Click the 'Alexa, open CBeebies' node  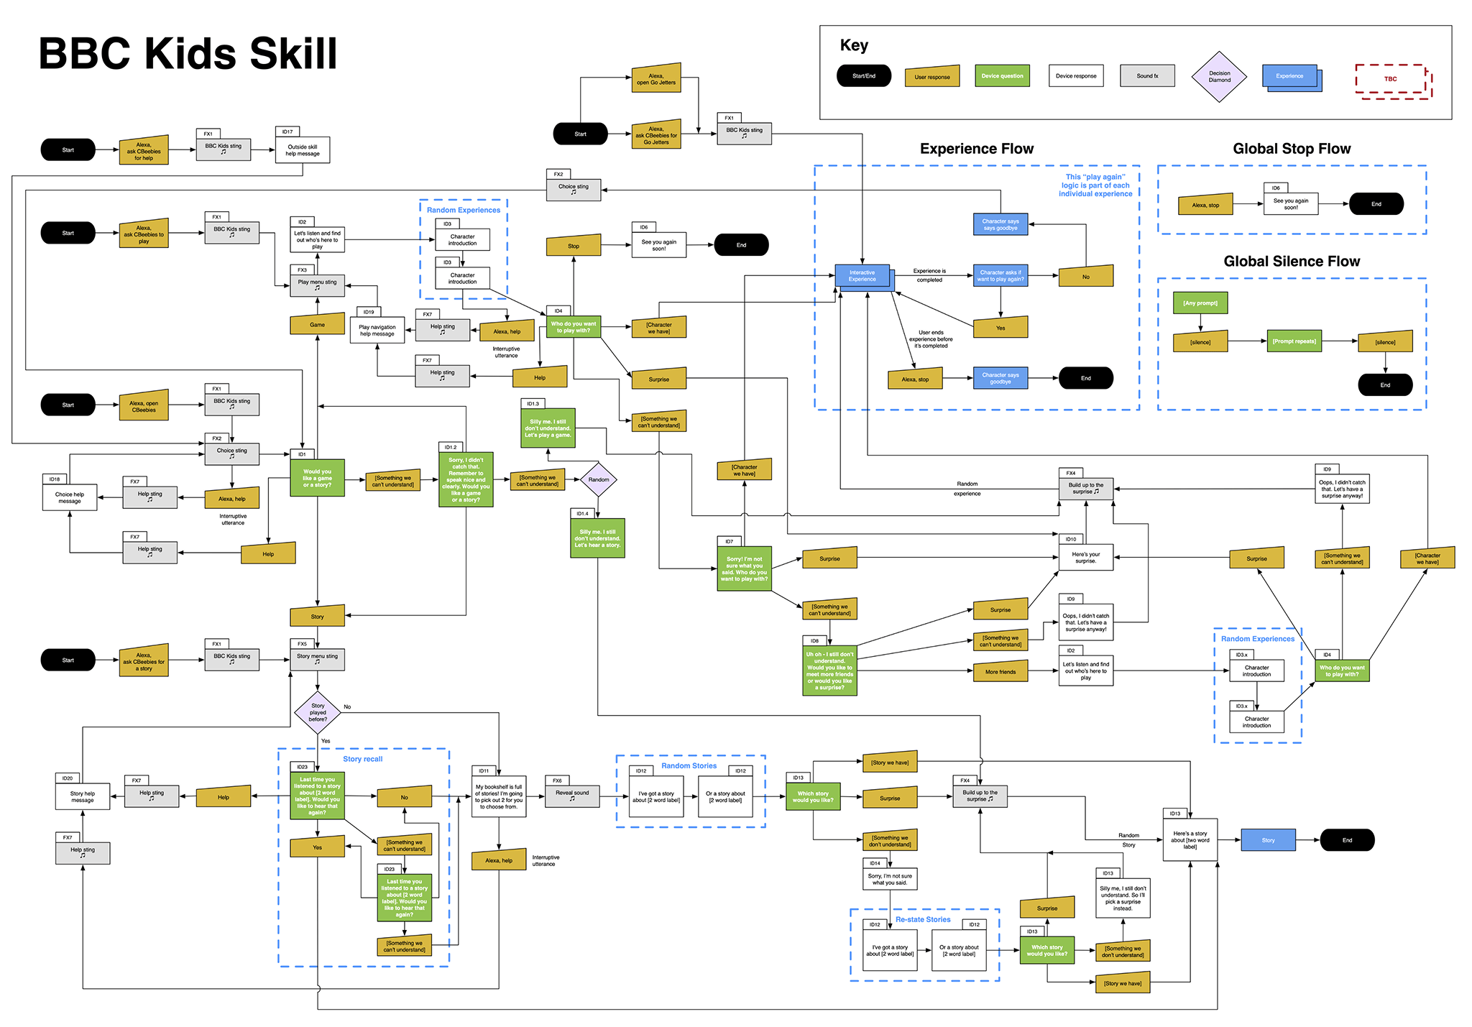click(144, 406)
